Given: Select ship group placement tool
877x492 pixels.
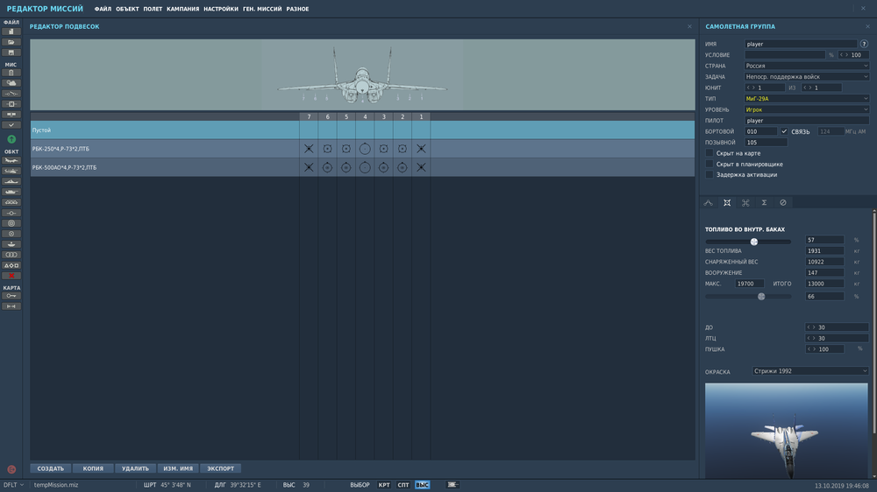Looking at the screenshot, I should coord(11,181).
